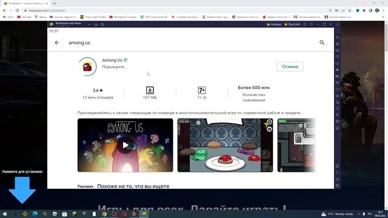Open Windows Start menu
This screenshot has width=388, height=218.
click(x=4, y=214)
